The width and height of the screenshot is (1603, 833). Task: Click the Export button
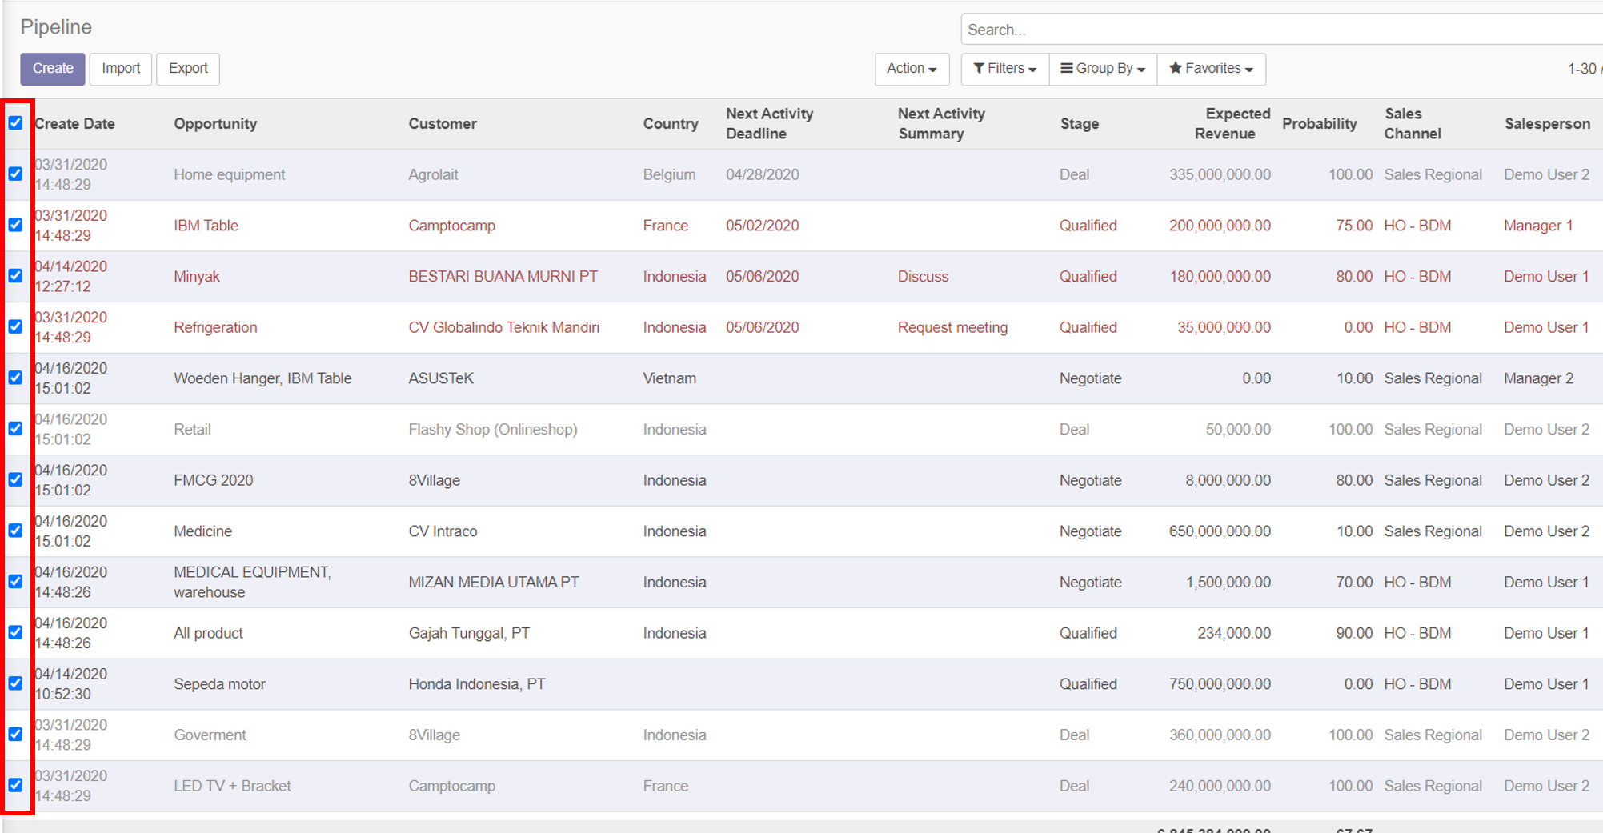[x=188, y=69]
